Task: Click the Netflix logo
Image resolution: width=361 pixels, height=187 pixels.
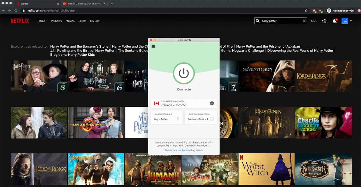Action: (x=20, y=21)
